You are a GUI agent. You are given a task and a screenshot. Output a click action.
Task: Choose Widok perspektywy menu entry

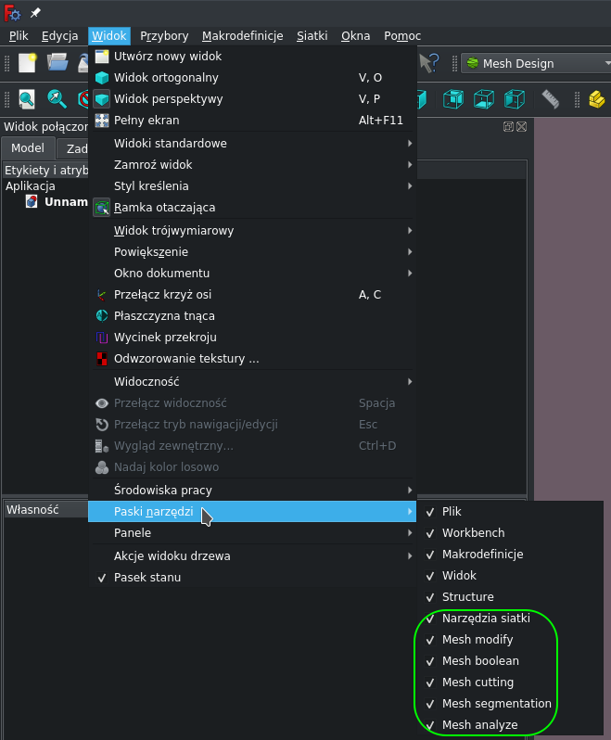tap(252, 98)
